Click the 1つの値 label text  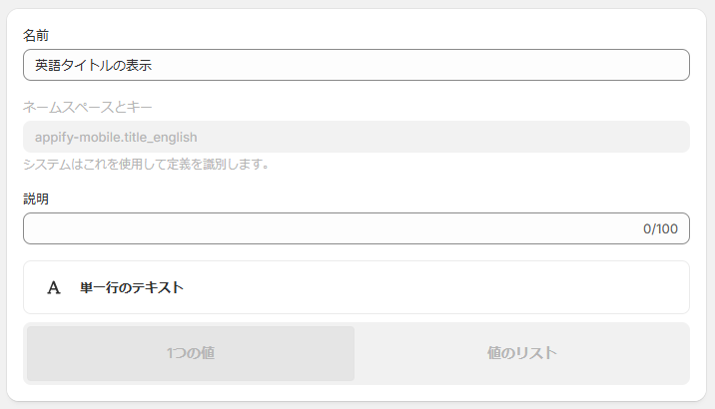tap(191, 353)
